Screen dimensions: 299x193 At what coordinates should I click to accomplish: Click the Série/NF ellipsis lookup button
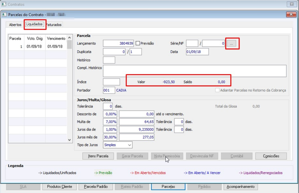pos(232,44)
